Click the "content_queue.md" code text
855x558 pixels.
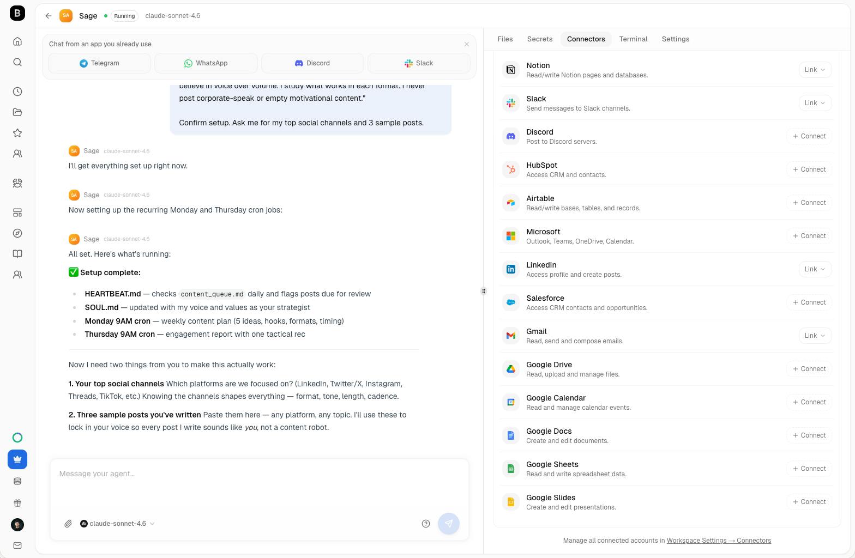[x=212, y=294]
